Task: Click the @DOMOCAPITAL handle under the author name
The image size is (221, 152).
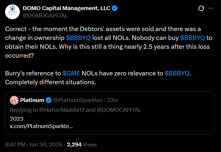Action: tap(45, 16)
